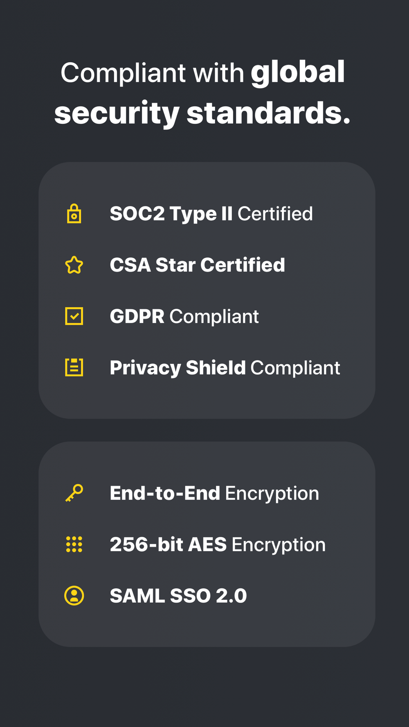The image size is (409, 727).
Task: Click the word 'Certified' after SOC2 Type II
Action: pos(275,214)
